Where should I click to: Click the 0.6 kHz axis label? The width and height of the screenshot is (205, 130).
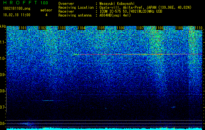(2, 123)
